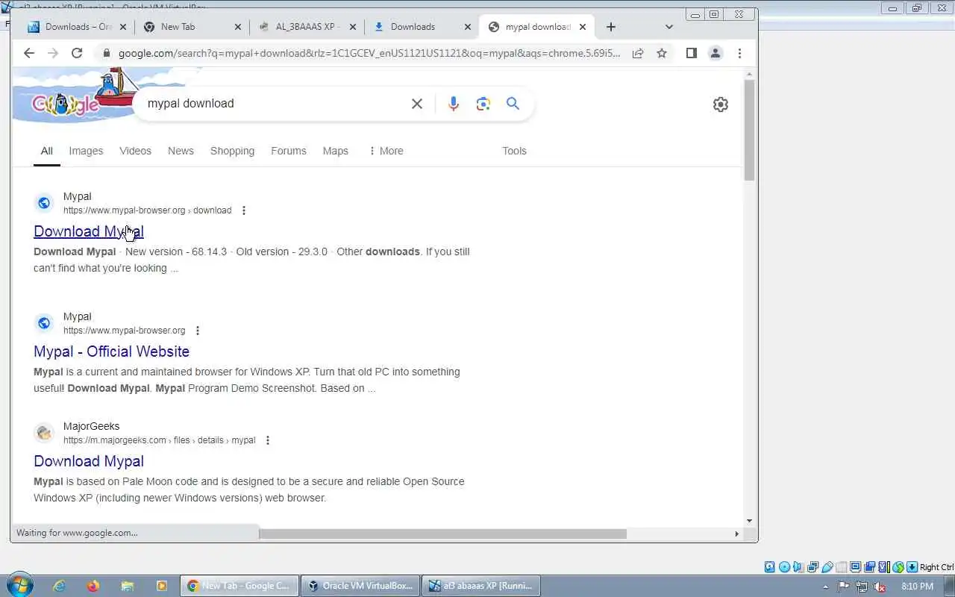Expand the More search filters menu
955x597 pixels.
pos(386,151)
